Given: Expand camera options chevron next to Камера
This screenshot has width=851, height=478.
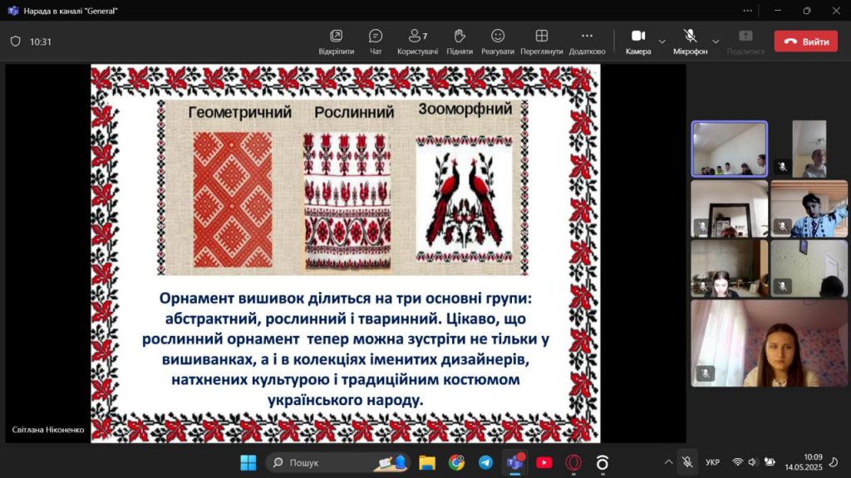Looking at the screenshot, I should [x=662, y=41].
